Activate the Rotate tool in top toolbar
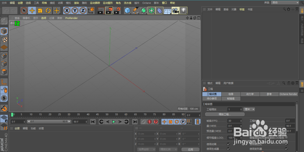Image resolution: width=304 pixels, height=152 pixels. click(48, 10)
